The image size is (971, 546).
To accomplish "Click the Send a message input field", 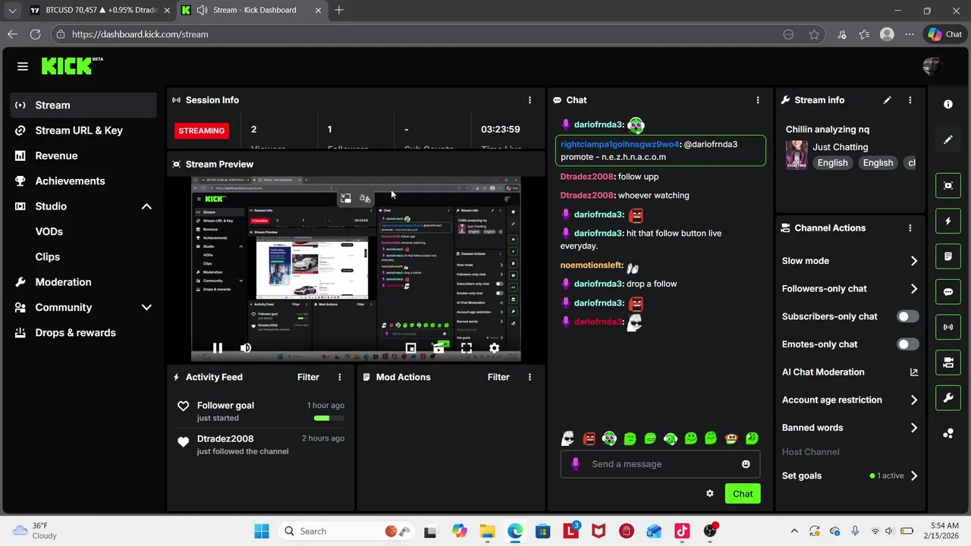I will (660, 464).
